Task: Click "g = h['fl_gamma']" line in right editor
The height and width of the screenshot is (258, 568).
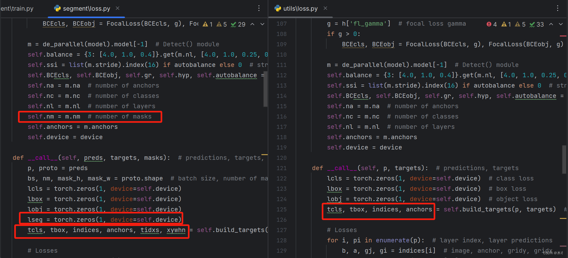Action: tap(359, 24)
